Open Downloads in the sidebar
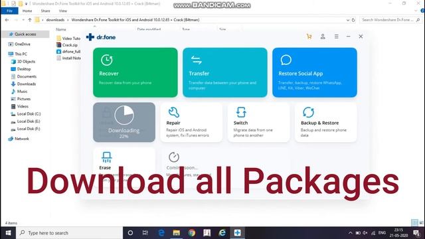 pos(27,84)
